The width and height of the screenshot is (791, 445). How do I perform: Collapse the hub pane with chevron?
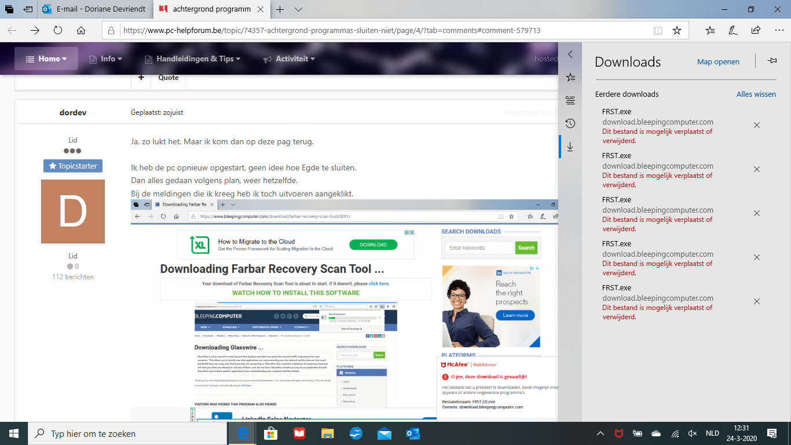point(570,54)
